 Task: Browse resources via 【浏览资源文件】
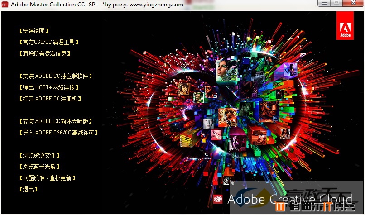(x=39, y=155)
